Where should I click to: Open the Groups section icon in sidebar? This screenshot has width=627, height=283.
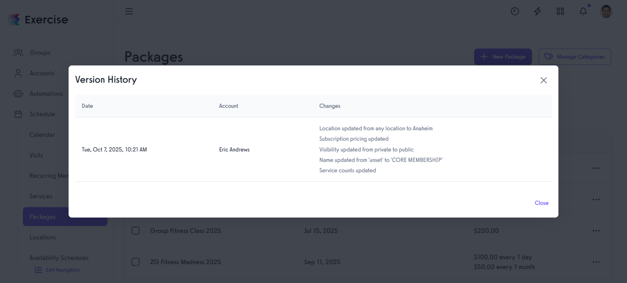click(x=18, y=52)
